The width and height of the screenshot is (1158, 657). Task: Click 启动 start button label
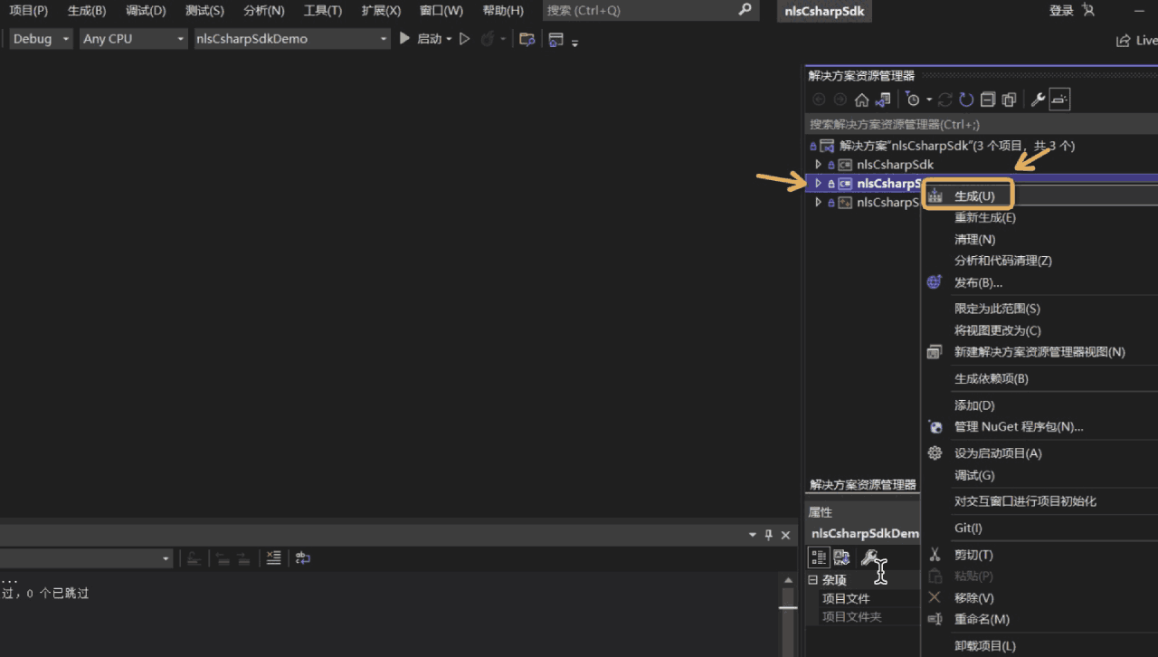point(429,39)
